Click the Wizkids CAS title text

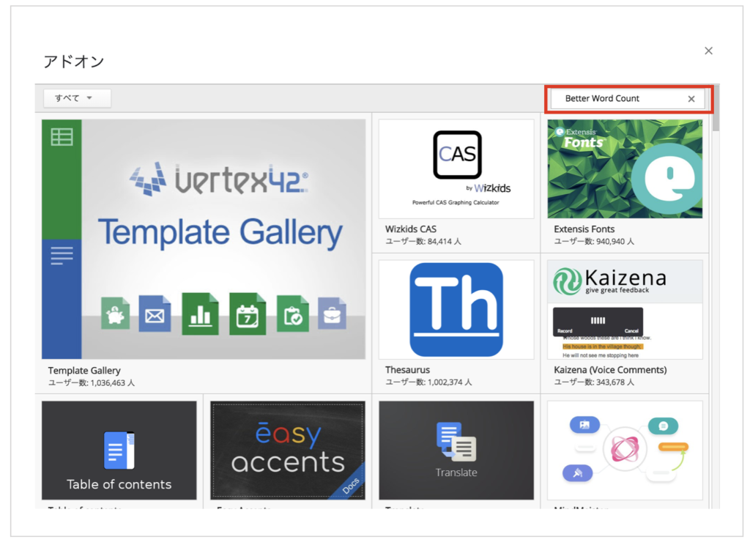(x=411, y=229)
